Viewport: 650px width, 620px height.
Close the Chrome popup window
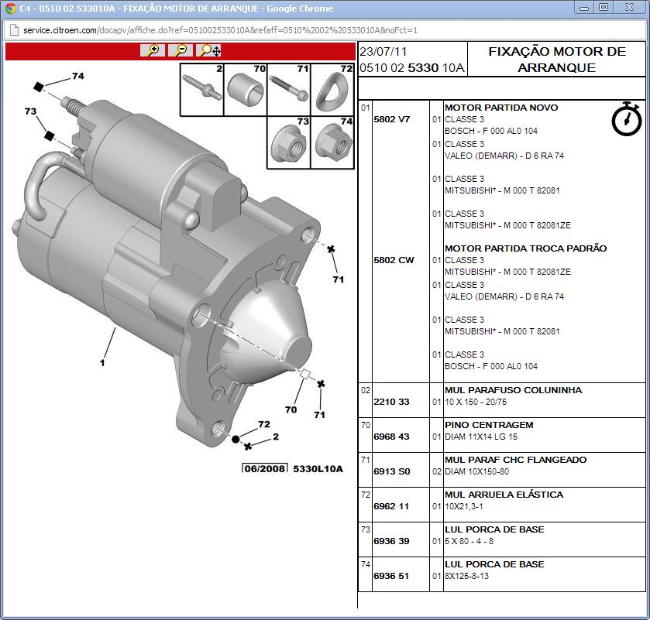[x=630, y=8]
